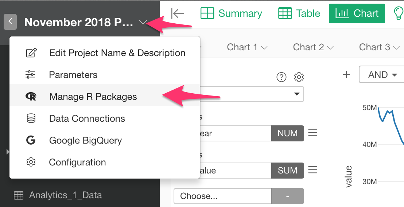Open Parameters from the project menu
Screen dimensions: 404x207
(73, 75)
